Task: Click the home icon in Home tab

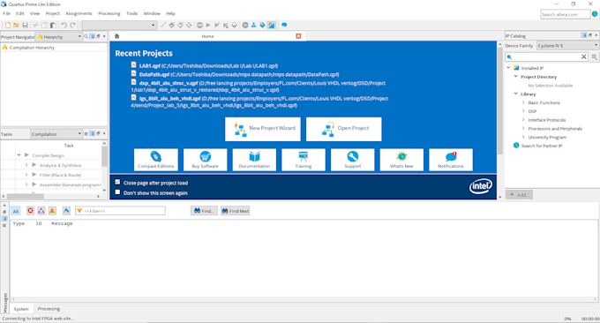Action: pyautogui.click(x=116, y=36)
